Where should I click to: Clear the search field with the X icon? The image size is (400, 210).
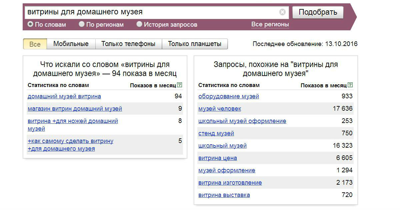282,12
